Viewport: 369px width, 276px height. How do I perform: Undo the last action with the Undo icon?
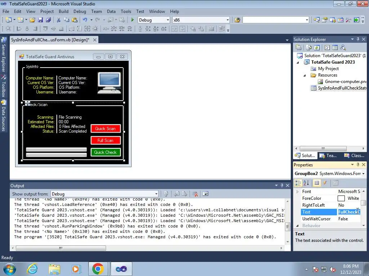[85, 20]
